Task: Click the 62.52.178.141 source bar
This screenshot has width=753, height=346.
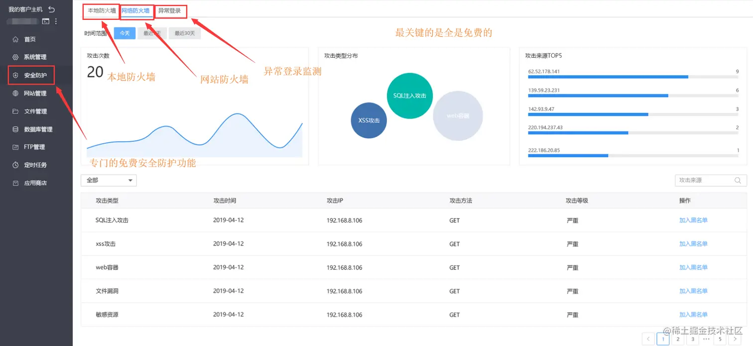Action: point(633,77)
